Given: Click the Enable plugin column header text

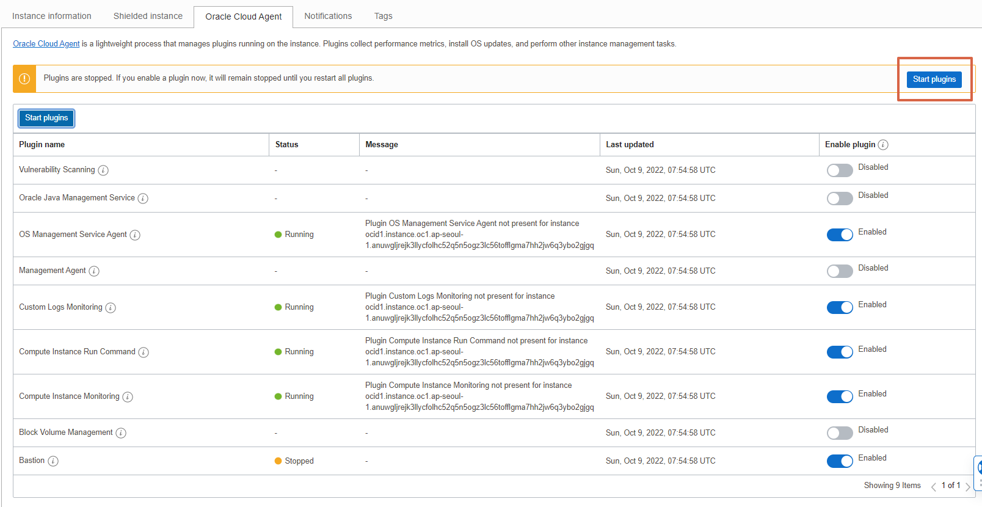Looking at the screenshot, I should 850,145.
